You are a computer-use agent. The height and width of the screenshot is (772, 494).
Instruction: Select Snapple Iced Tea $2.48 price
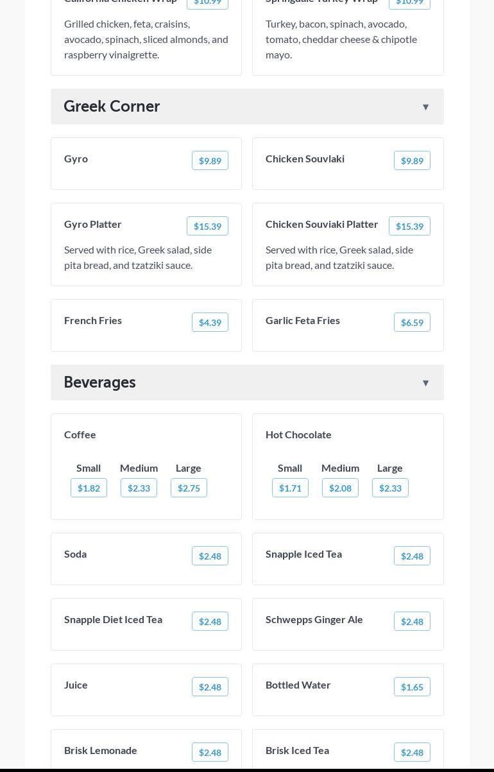pyautogui.click(x=411, y=556)
